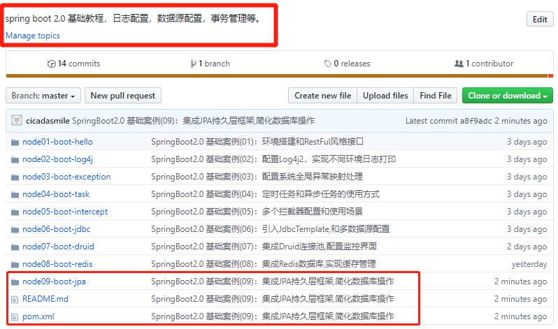Open the pom.xml file
Image resolution: width=558 pixels, height=329 pixels.
point(38,316)
